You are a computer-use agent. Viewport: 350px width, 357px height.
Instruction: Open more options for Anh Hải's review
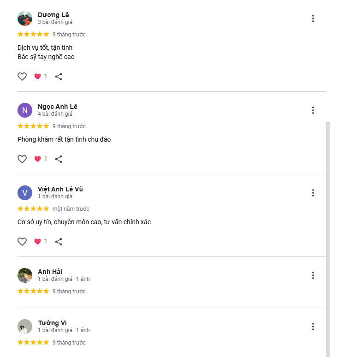click(x=313, y=275)
